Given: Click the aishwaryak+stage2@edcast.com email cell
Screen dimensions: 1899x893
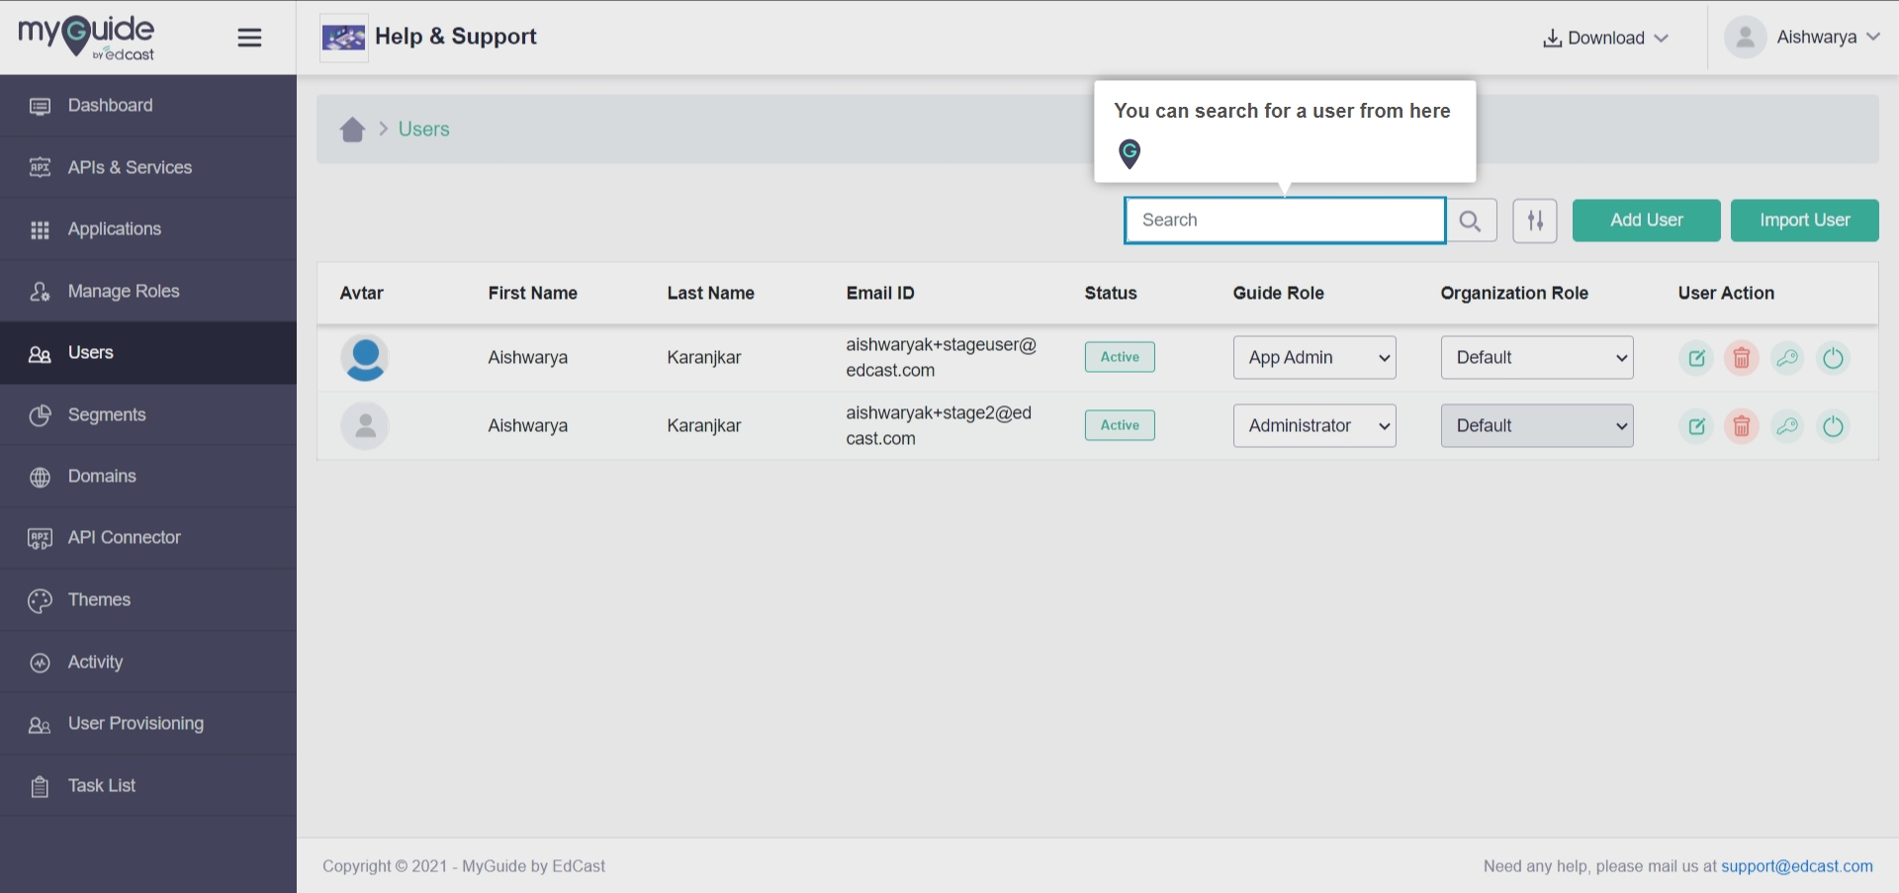Looking at the screenshot, I should click(x=939, y=426).
